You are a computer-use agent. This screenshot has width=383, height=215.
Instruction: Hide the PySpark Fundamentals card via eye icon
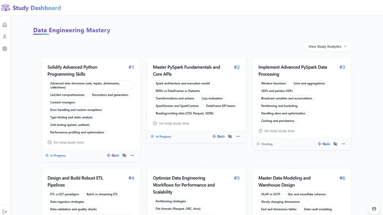point(230,137)
